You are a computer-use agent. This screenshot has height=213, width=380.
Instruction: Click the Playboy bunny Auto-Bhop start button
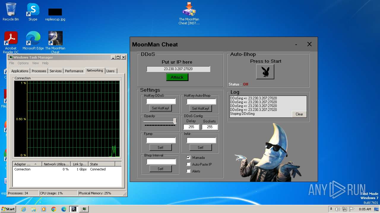pos(265,72)
